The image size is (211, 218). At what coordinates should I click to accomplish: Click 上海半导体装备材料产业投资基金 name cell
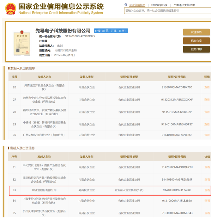(x=44, y=201)
